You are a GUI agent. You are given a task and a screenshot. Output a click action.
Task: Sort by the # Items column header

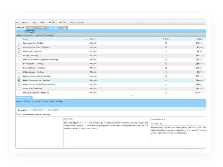(x=166, y=39)
